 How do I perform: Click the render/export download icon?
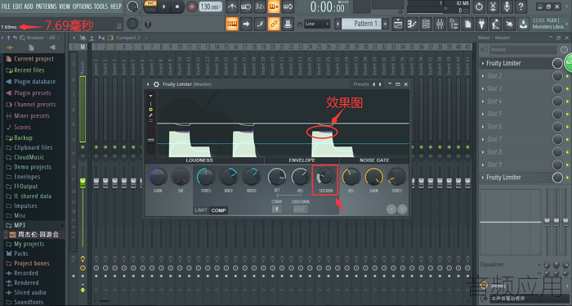tap(523, 24)
